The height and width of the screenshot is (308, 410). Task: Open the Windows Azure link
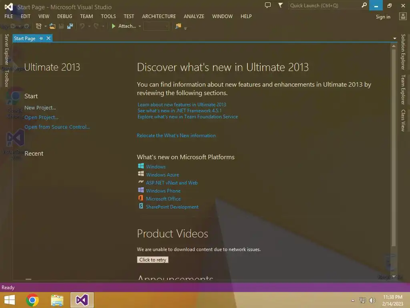pos(163,175)
